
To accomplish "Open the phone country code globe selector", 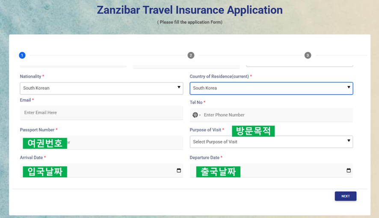I will click(x=196, y=115).
